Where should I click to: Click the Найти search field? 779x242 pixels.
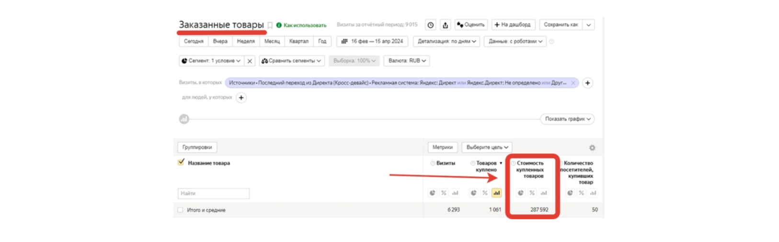click(x=214, y=193)
